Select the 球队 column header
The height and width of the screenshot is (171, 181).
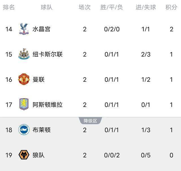click(x=46, y=7)
